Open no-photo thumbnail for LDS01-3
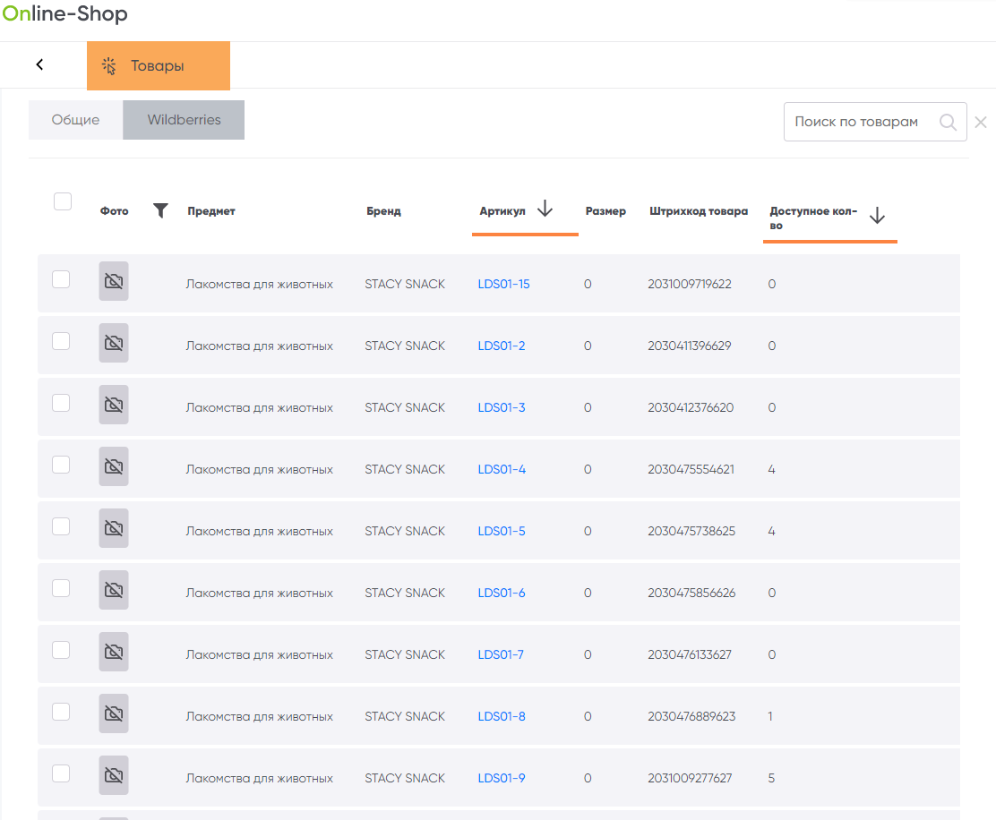996x820 pixels. pos(114,405)
